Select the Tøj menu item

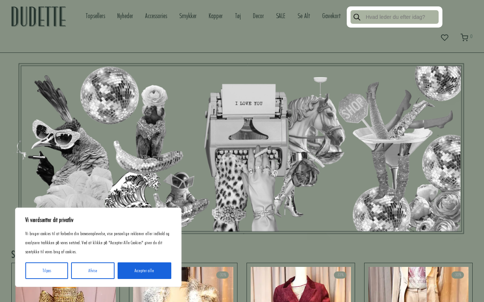point(238,16)
